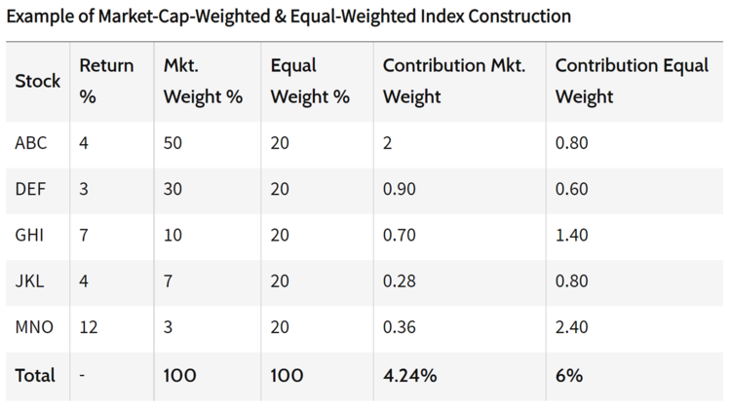Select the MNO stock cell
Screen dimensions: 731x410
[x=33, y=328]
